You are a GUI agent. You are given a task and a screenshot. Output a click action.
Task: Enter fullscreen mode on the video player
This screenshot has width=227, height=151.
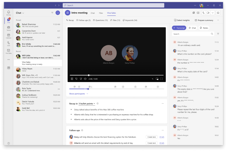click(161, 79)
